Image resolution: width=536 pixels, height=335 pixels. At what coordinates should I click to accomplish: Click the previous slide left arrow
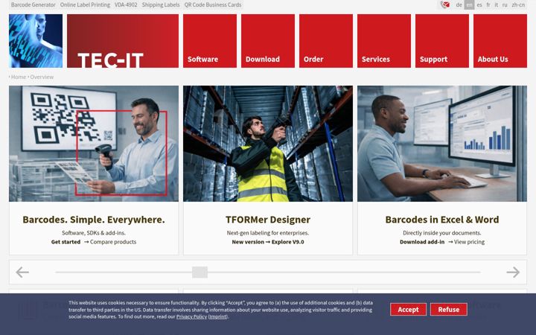(x=22, y=272)
